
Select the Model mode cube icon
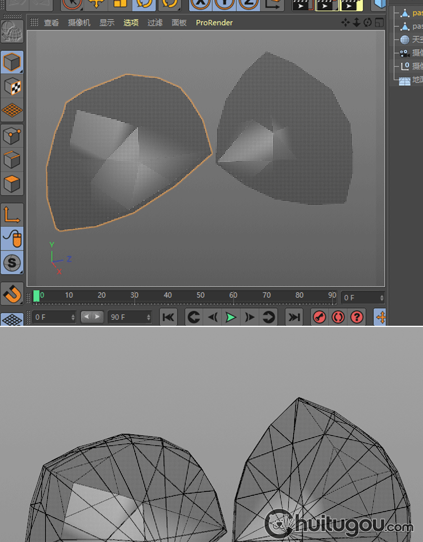point(12,62)
